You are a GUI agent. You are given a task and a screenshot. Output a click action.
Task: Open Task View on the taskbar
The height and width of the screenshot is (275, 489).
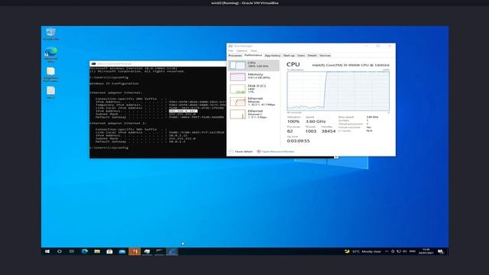pos(72,251)
